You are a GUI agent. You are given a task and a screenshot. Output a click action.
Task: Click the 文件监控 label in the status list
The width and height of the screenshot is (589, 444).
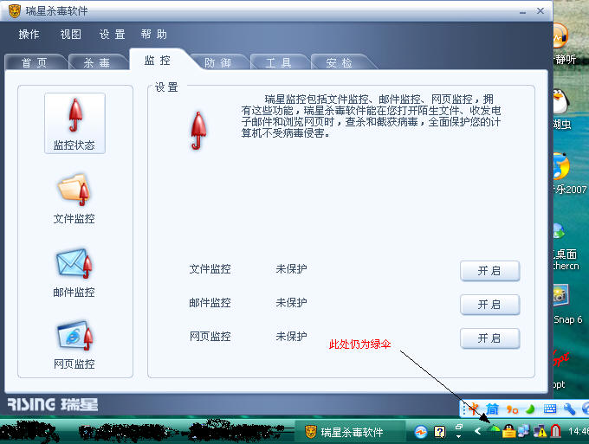(x=210, y=268)
